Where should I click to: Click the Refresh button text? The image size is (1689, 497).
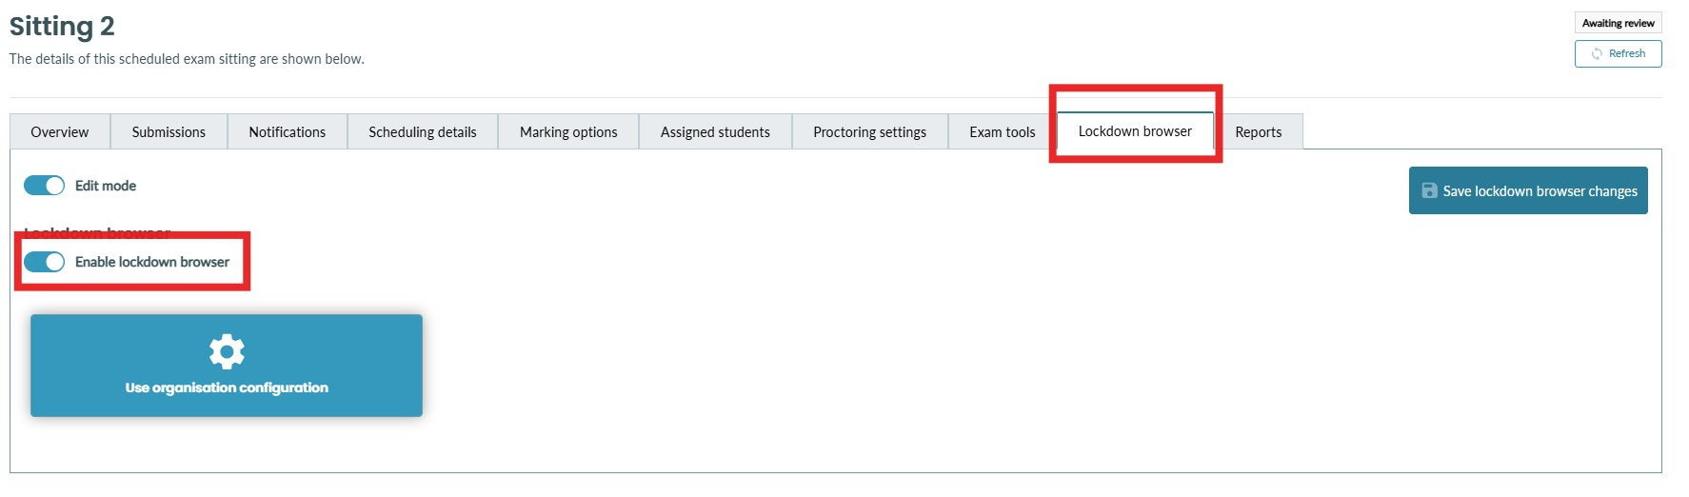coord(1626,54)
